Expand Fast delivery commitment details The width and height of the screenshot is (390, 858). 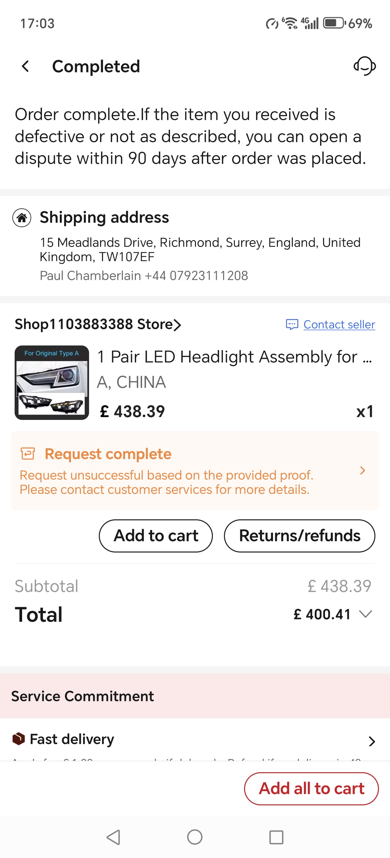[x=372, y=741]
